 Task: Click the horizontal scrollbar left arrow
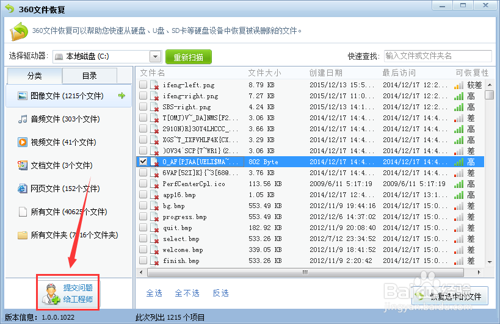coord(141,272)
